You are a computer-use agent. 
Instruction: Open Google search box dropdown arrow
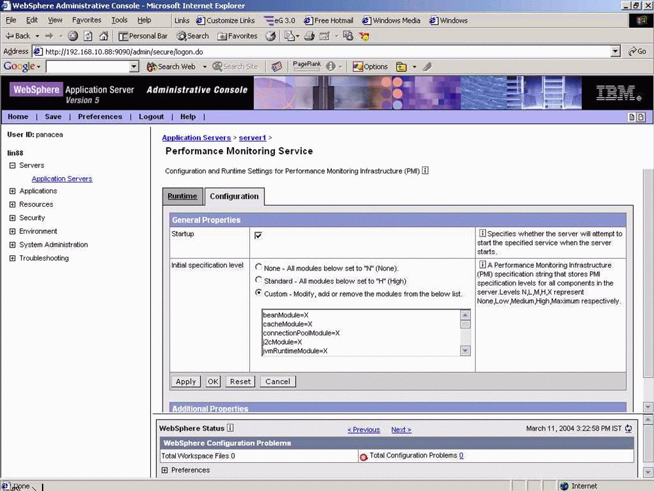point(134,67)
